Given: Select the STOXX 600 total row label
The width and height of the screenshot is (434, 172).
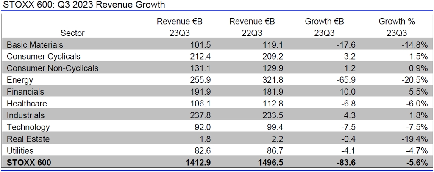Looking at the screenshot, I should point(29,163).
